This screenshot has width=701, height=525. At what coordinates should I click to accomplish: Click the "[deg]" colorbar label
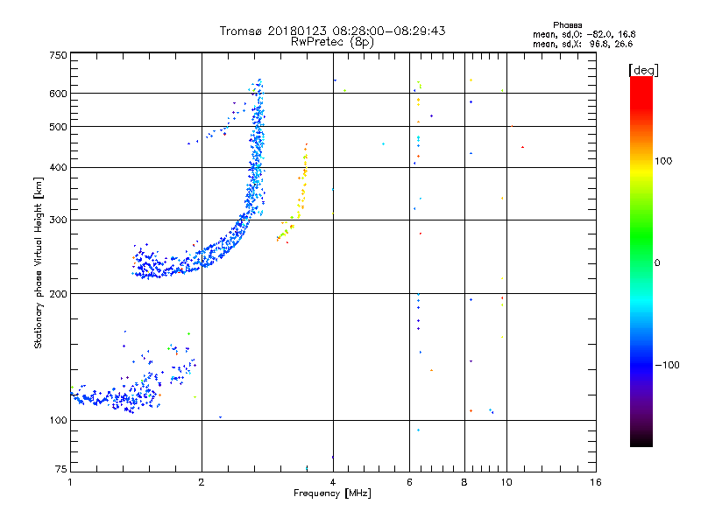click(643, 71)
